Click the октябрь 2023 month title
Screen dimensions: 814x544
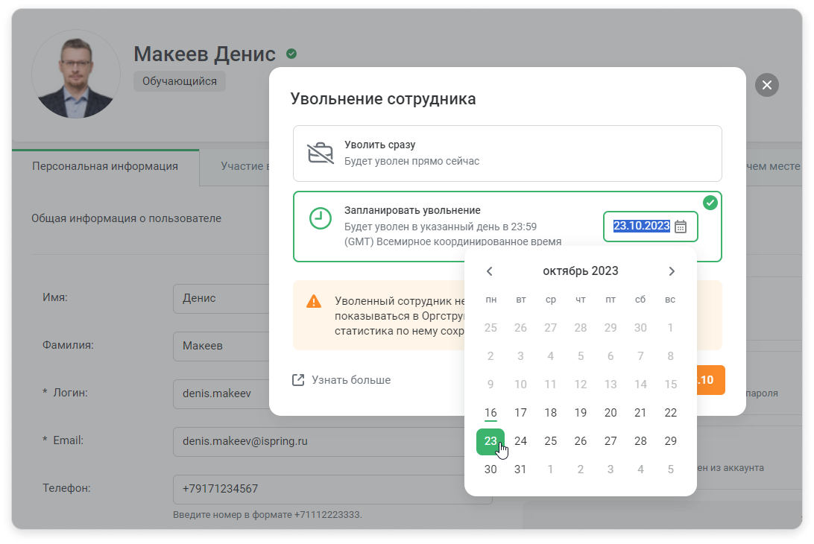[x=581, y=271]
